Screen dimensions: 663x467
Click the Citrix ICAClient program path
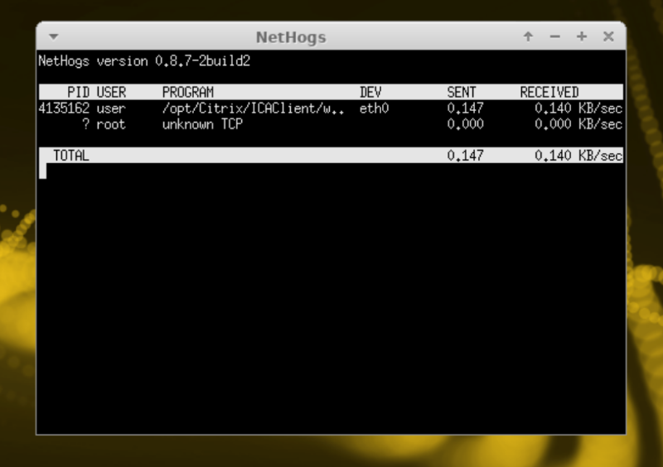point(253,108)
